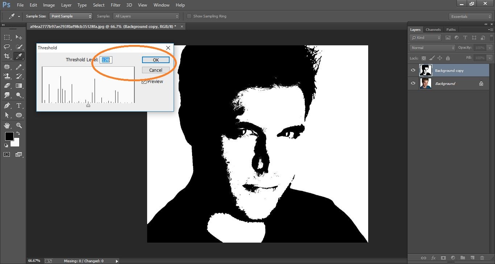The height and width of the screenshot is (264, 495).
Task: Open the Filter menu
Action: (x=115, y=5)
